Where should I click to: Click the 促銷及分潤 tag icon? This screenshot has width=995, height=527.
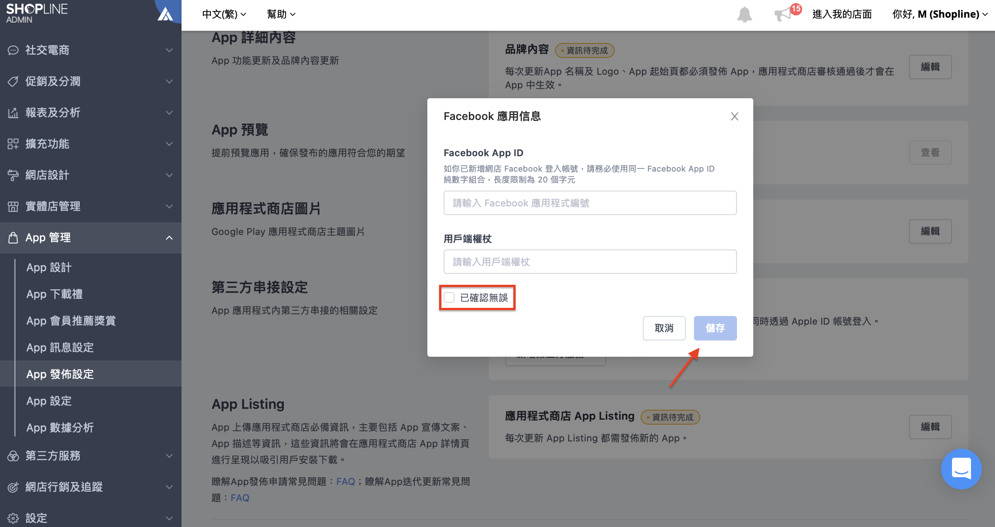click(13, 81)
